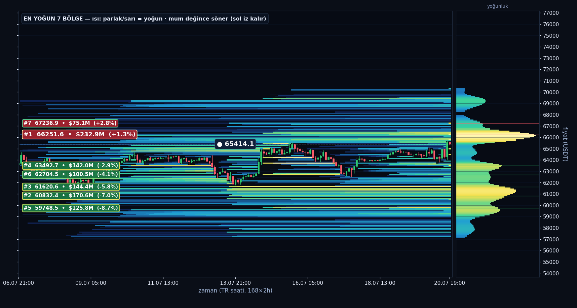Click the 09.07 05:00 time tick
The width and height of the screenshot is (577, 308).
(x=91, y=283)
